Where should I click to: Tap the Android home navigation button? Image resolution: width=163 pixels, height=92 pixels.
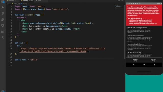click(x=144, y=65)
